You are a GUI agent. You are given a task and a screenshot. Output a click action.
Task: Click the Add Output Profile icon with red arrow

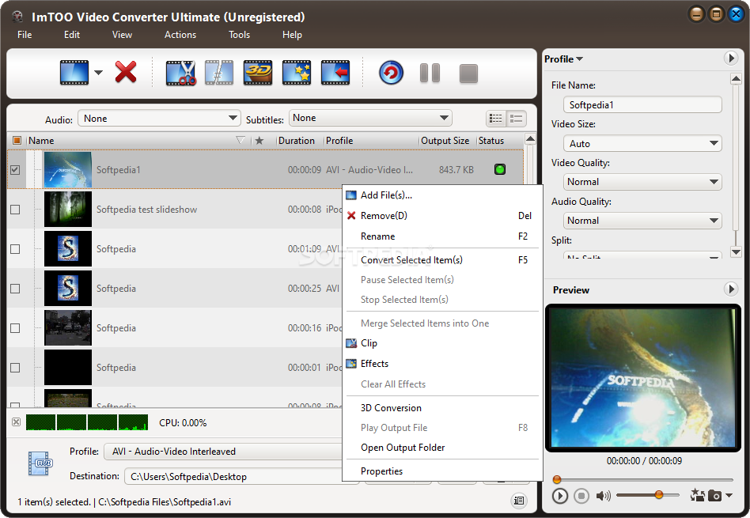click(335, 73)
